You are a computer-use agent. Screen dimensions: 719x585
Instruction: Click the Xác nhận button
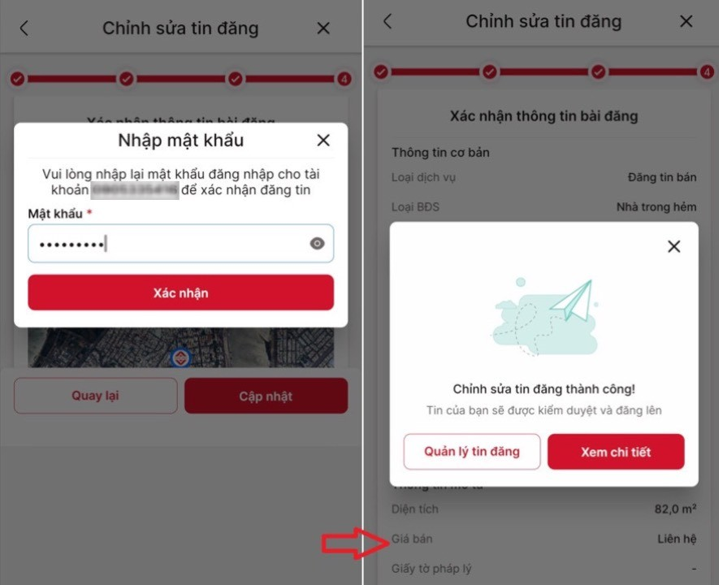(180, 292)
